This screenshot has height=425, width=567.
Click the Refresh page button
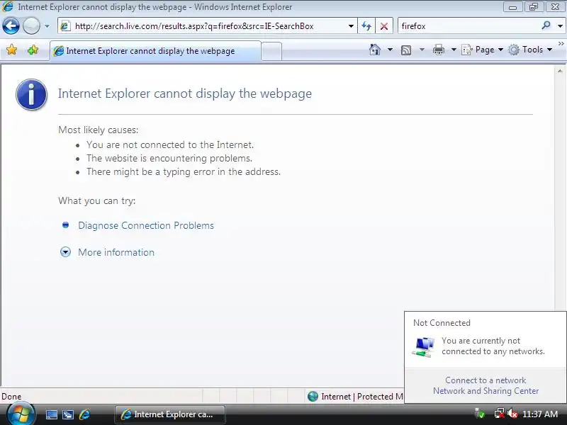click(x=366, y=26)
